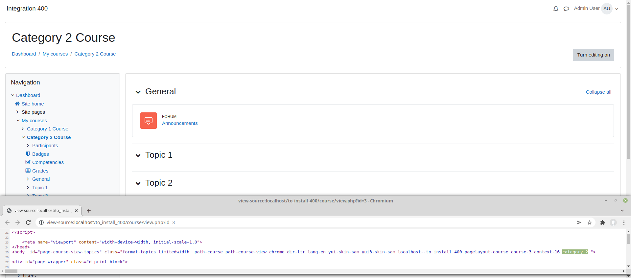Open Chromium three-dot menu
The image size is (631, 278).
(x=624, y=222)
